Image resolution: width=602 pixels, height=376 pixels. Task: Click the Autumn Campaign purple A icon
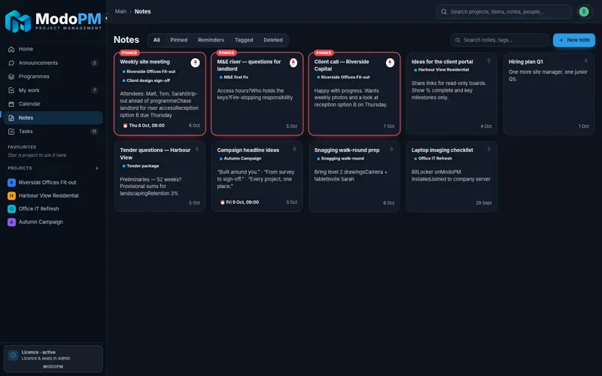pos(11,222)
